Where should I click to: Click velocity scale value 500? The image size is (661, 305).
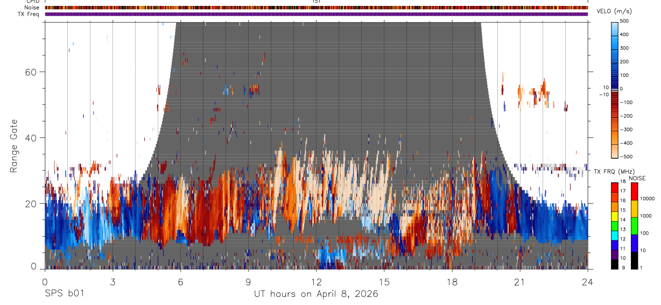(624, 21)
